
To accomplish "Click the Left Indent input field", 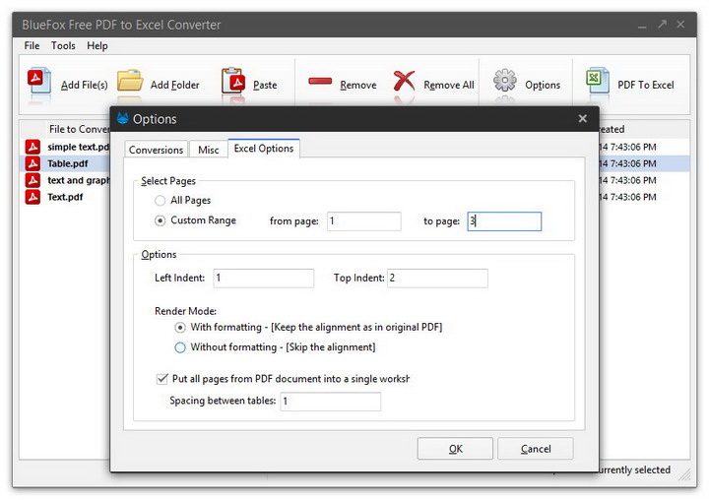I will point(264,278).
